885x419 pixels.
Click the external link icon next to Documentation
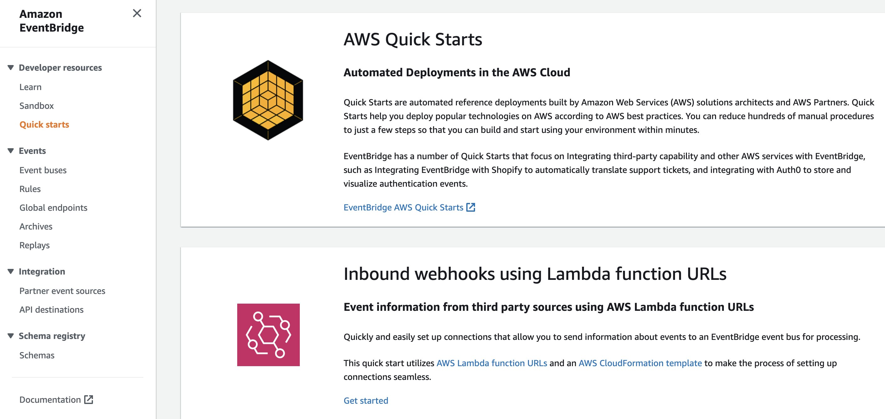89,399
